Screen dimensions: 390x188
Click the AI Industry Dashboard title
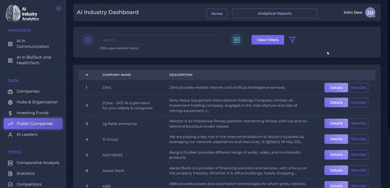107,12
